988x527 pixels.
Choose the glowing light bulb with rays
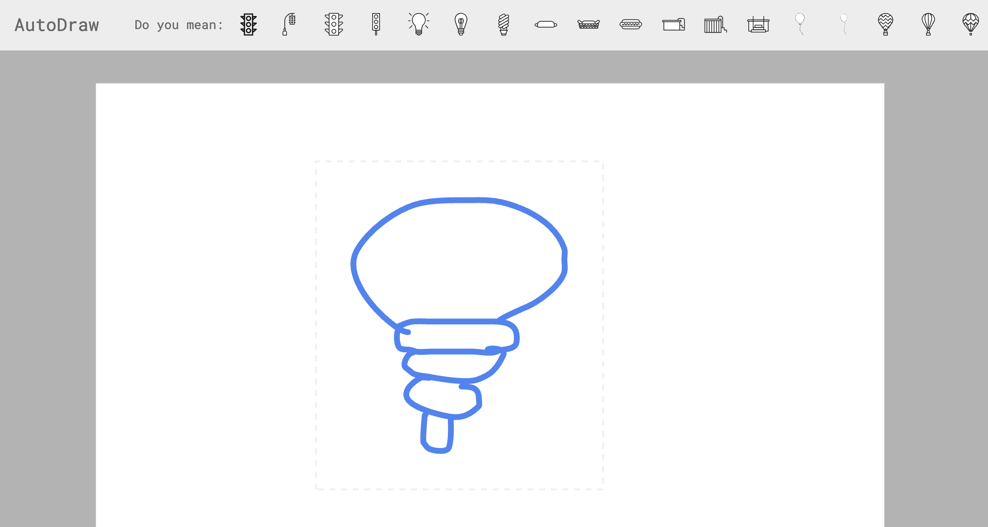(418, 24)
